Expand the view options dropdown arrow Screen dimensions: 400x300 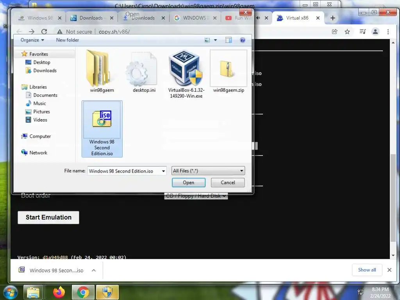pos(215,40)
